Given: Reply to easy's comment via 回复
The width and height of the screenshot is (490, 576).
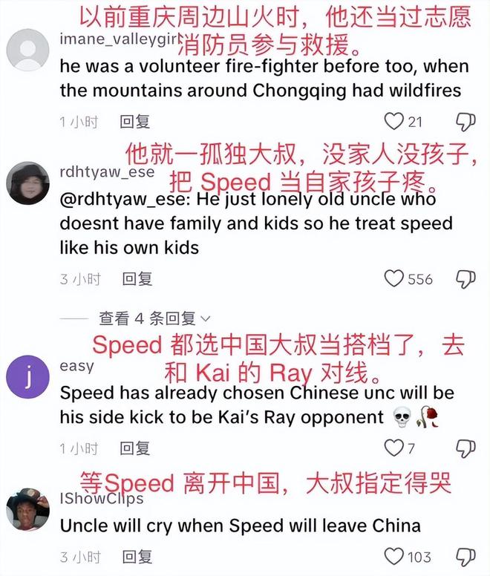Looking at the screenshot, I should [135, 448].
